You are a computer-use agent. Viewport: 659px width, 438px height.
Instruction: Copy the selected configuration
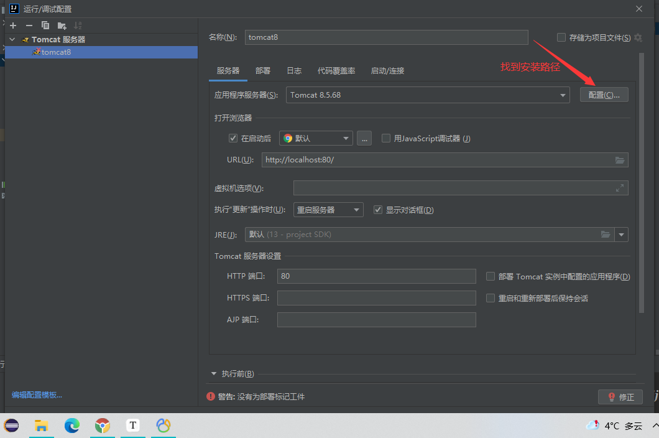[x=45, y=26]
